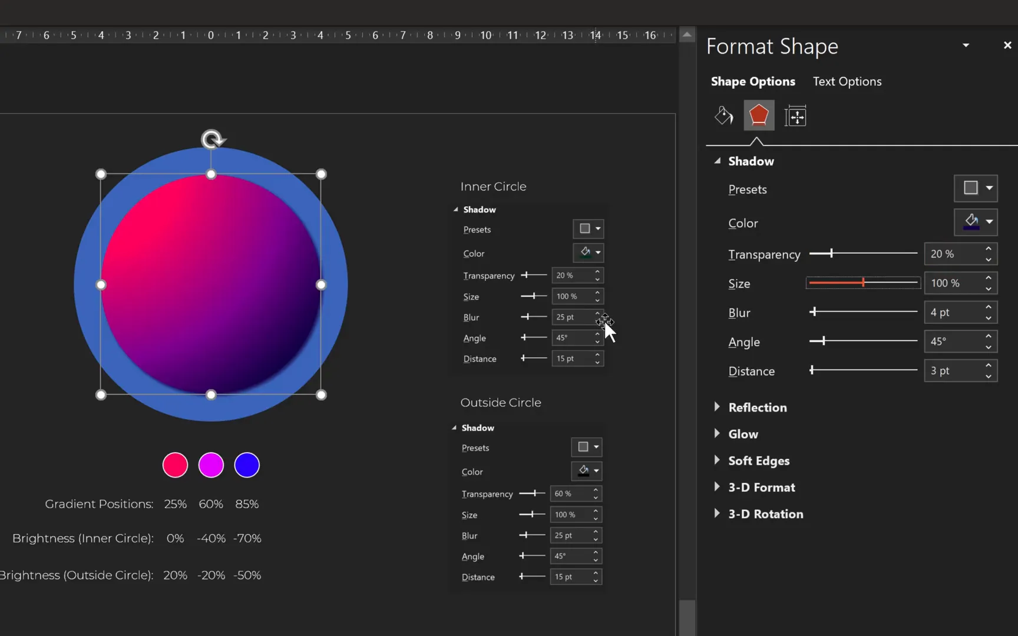Select the Fill & Line icon

coord(723,115)
